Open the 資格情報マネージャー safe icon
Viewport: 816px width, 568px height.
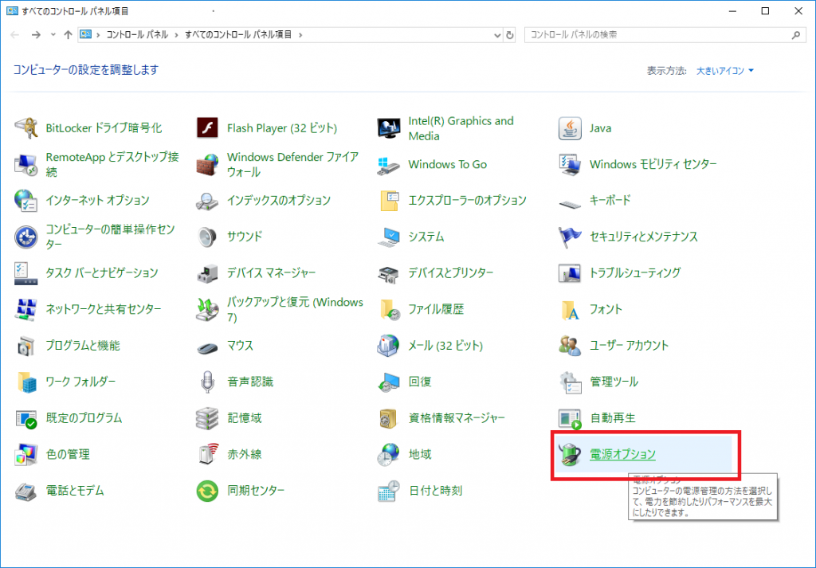tap(388, 418)
